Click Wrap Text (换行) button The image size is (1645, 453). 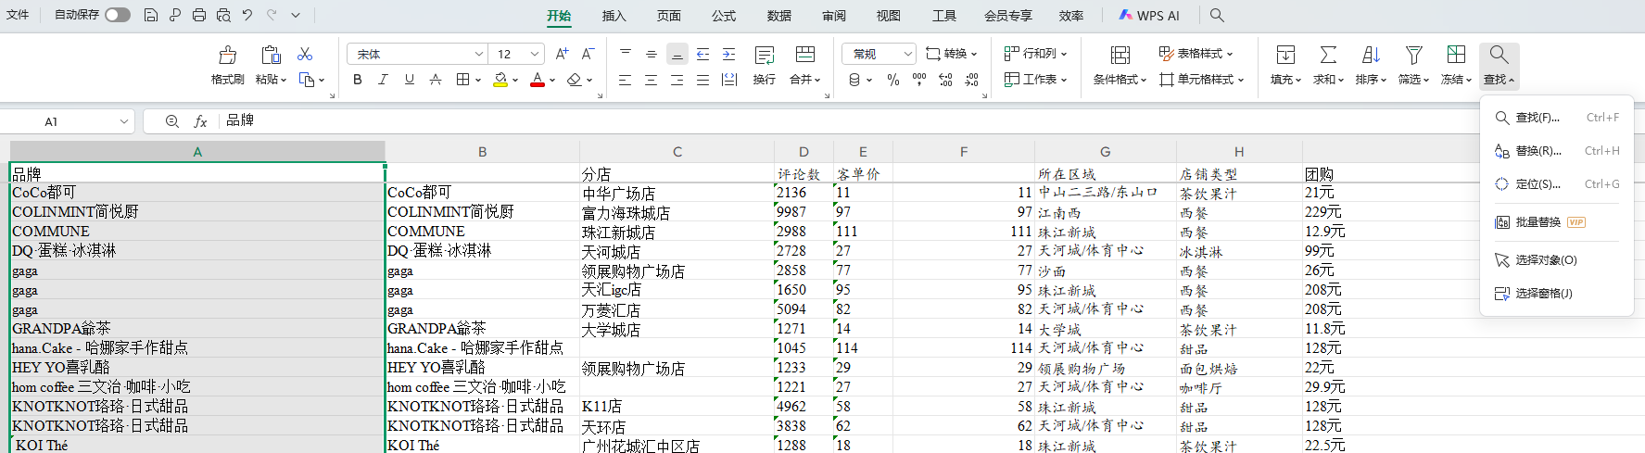pos(765,65)
